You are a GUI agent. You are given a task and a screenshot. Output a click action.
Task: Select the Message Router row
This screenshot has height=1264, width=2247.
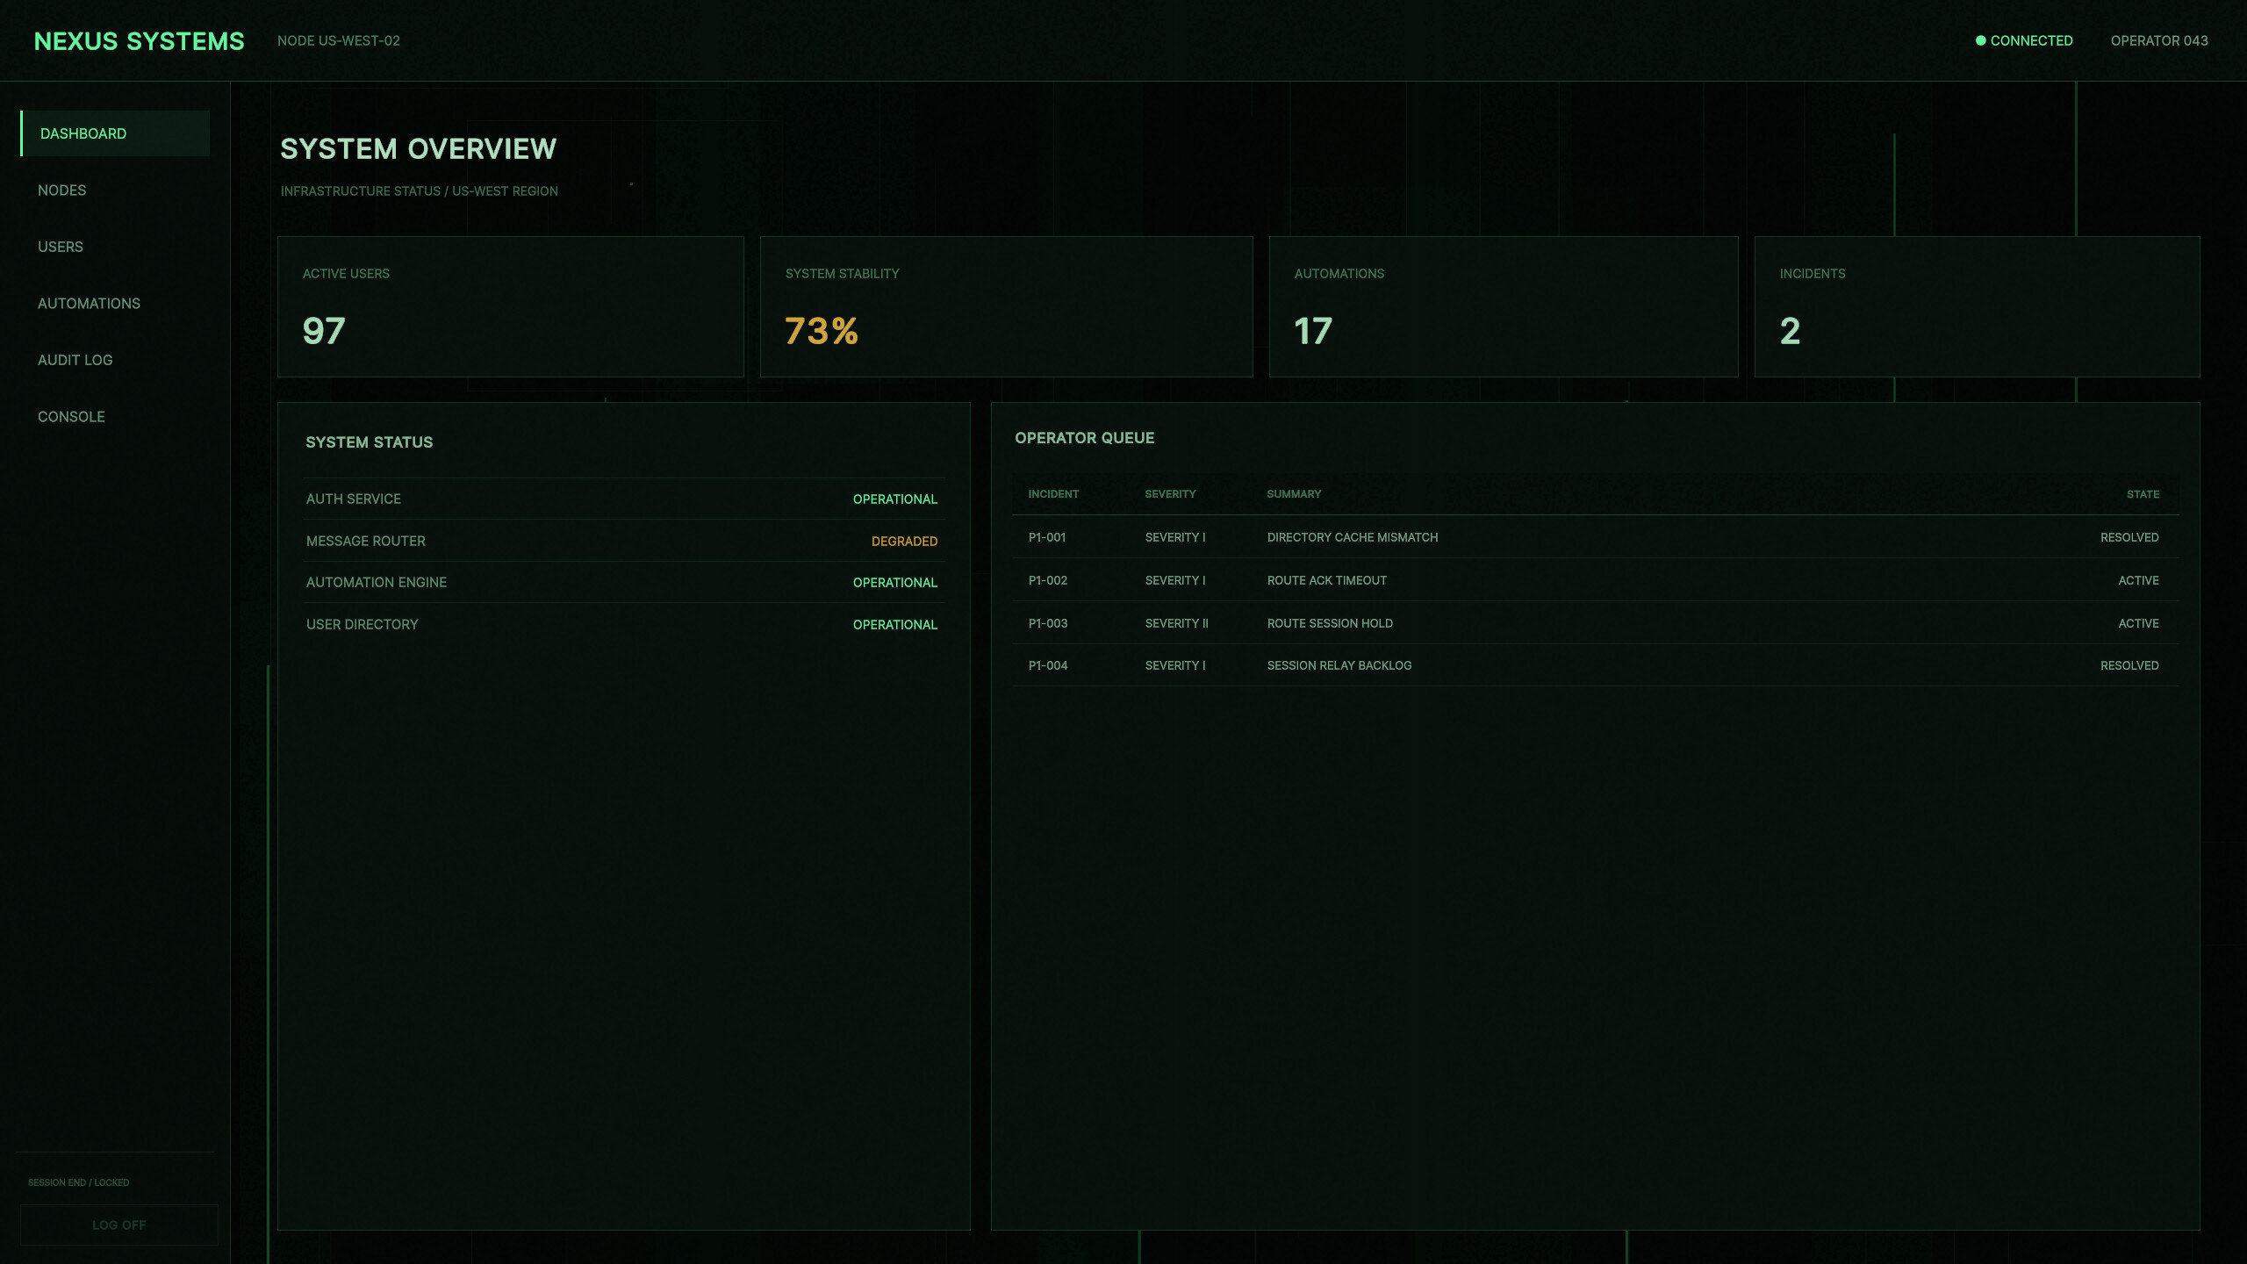[x=623, y=541]
